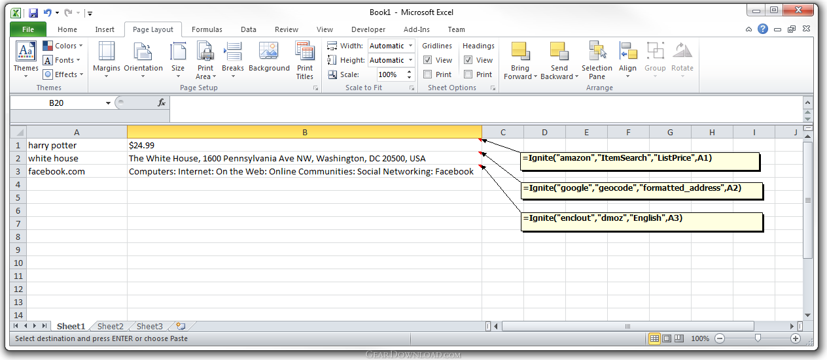The width and height of the screenshot is (827, 360).
Task: Click the Undo icon
Action: [47, 12]
